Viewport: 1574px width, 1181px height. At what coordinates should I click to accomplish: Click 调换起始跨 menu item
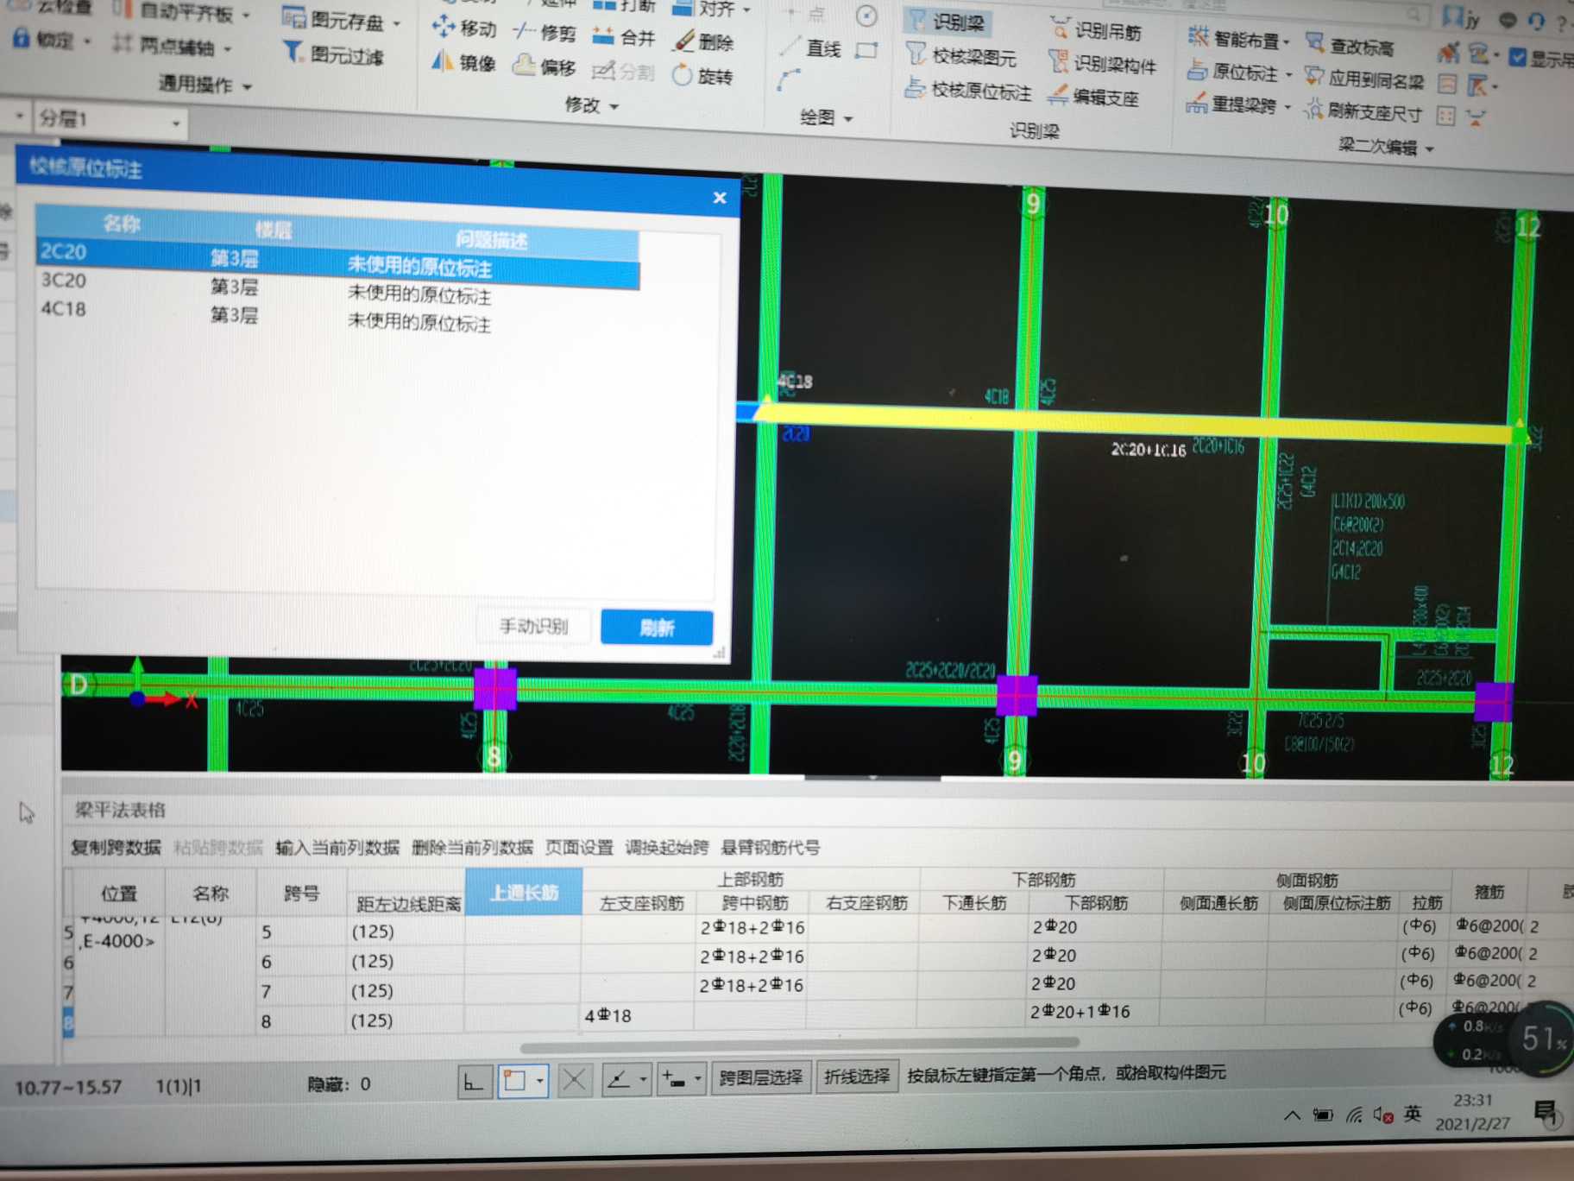click(666, 848)
